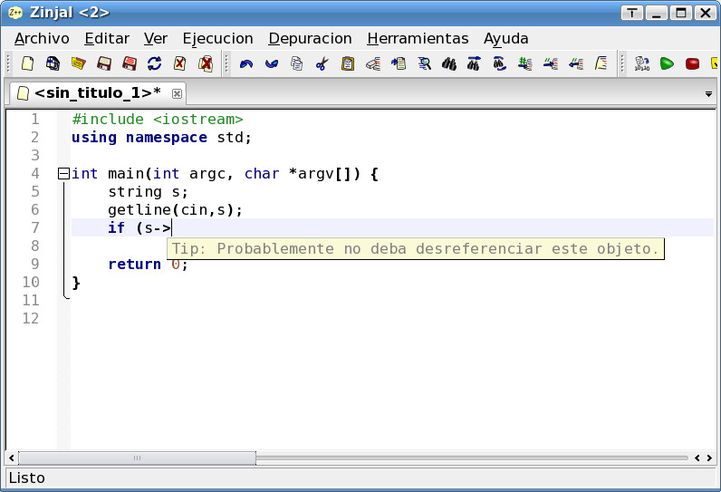
Task: Run program with the green play button
Action: coord(667,63)
